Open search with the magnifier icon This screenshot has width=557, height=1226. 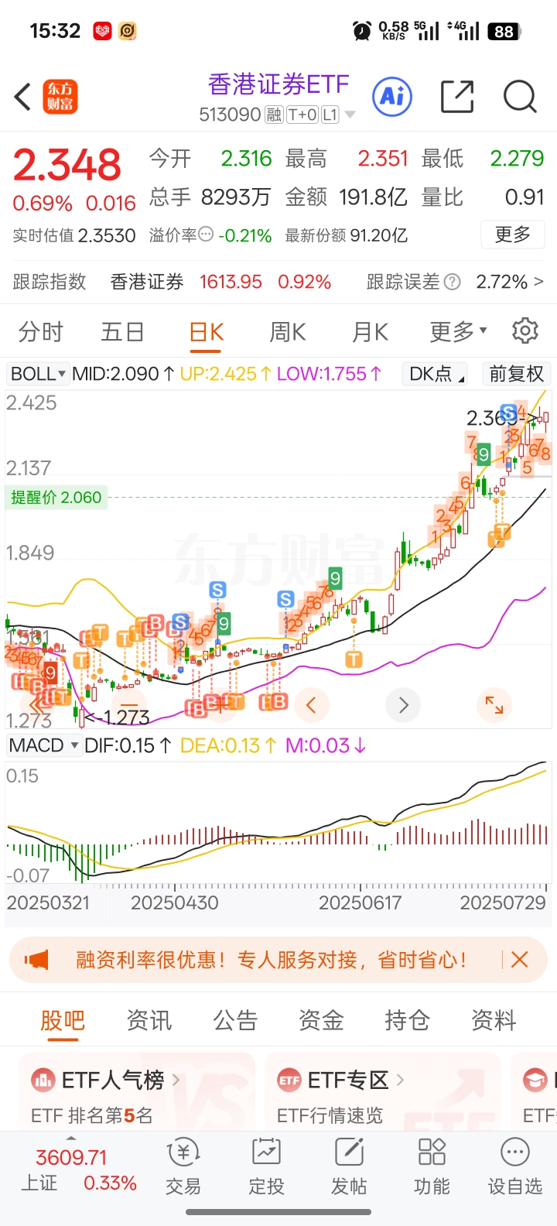click(519, 97)
